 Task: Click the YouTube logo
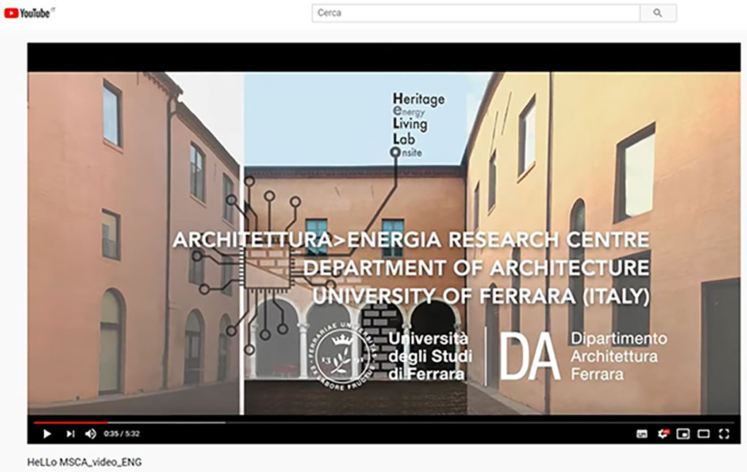(28, 13)
